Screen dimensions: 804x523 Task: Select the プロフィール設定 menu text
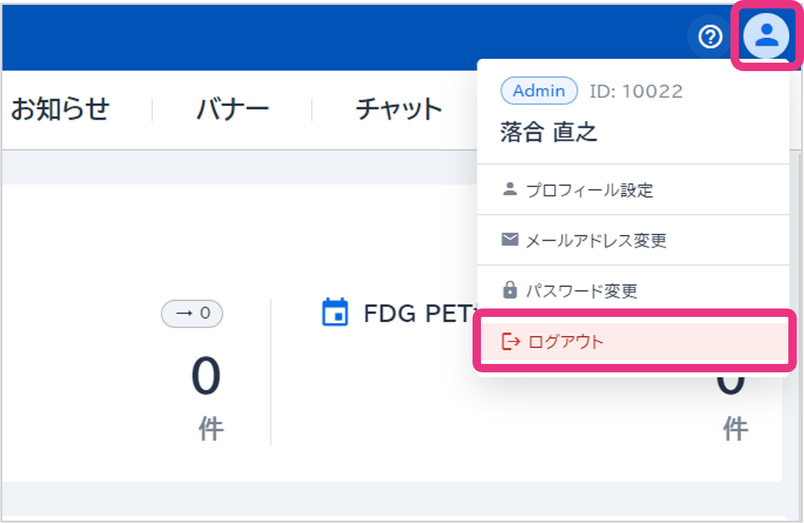589,190
